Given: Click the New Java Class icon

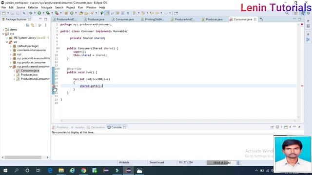Looking at the screenshot, I should click(72, 13).
